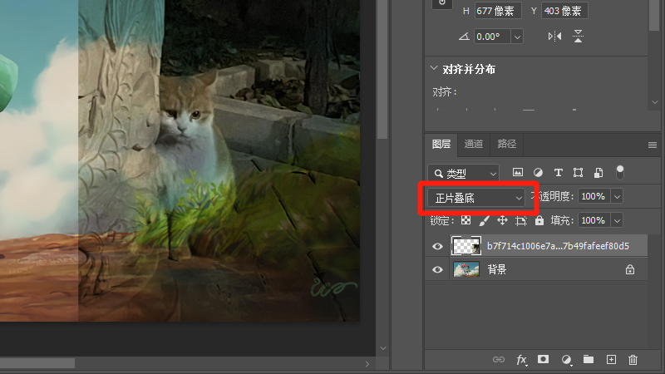
Task: Click the lock all button
Action: pos(539,221)
